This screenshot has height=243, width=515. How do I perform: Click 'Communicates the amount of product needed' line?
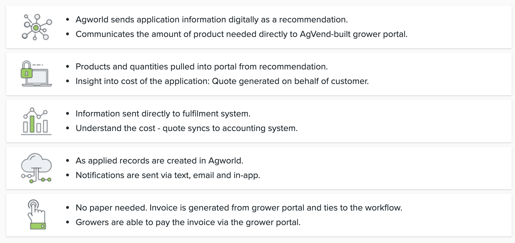[x=242, y=34]
